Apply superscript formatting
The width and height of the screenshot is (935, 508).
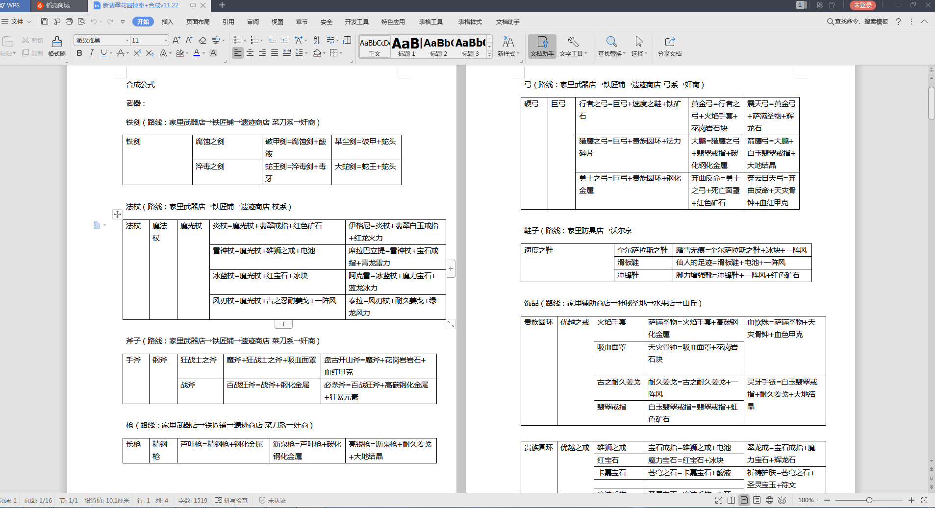(137, 53)
